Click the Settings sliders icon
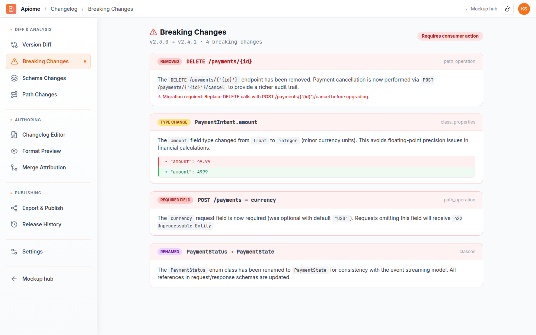Image resolution: width=536 pixels, height=335 pixels. click(x=14, y=252)
